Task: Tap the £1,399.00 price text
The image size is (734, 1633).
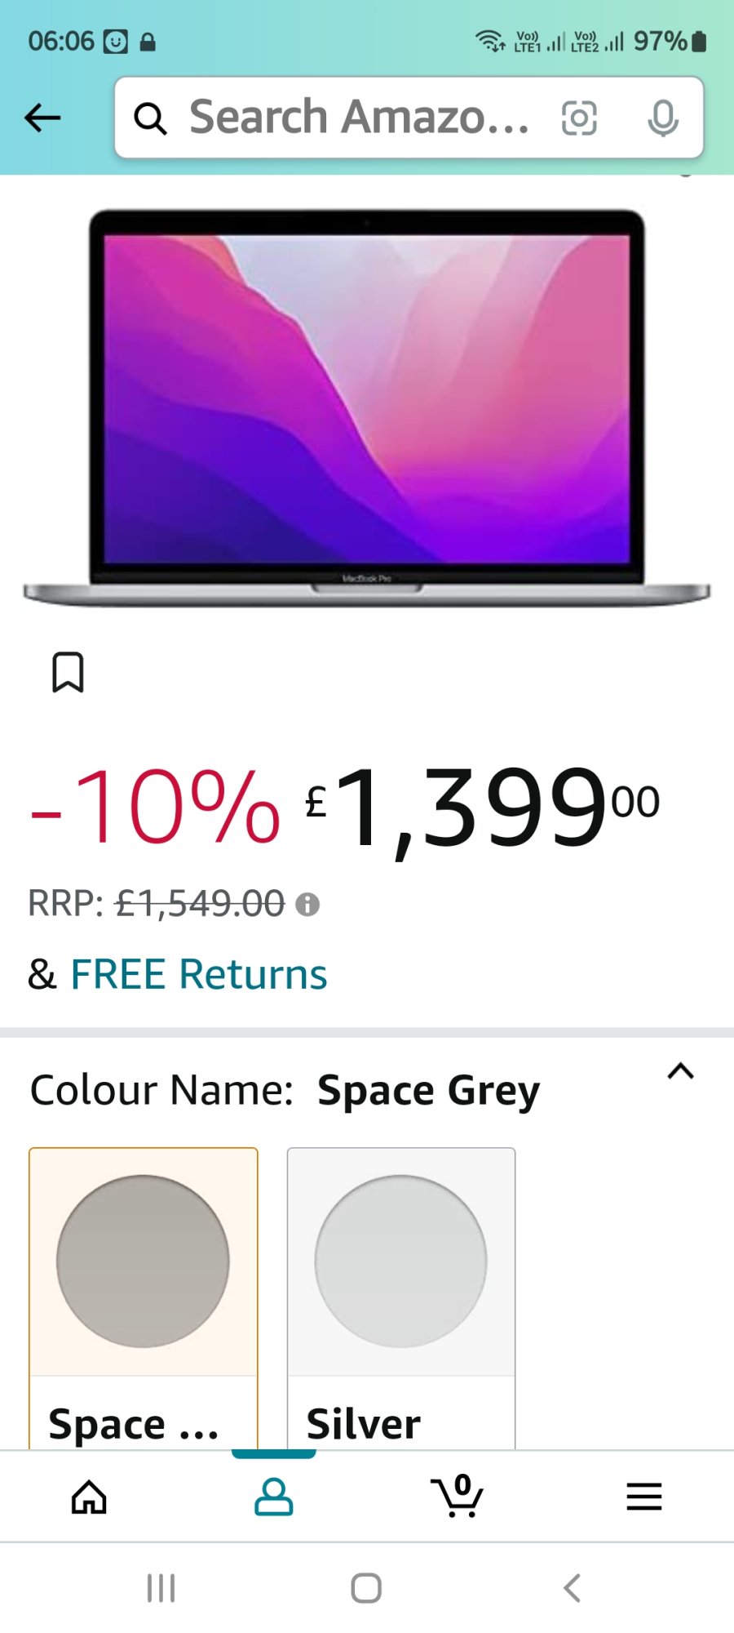Action: pyautogui.click(x=482, y=808)
